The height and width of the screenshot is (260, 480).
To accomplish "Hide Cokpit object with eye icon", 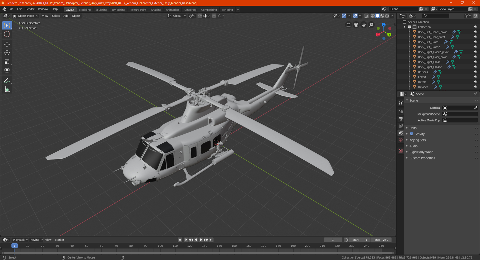I will tap(475, 77).
